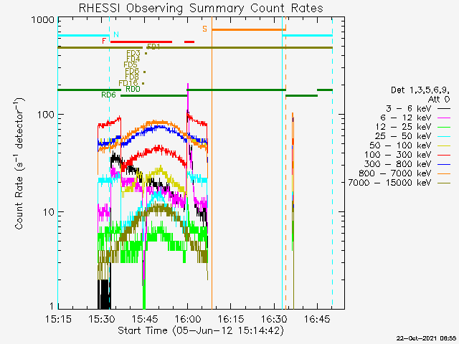
Task: Select the 10 y-axis tick label
Action: 49,212
